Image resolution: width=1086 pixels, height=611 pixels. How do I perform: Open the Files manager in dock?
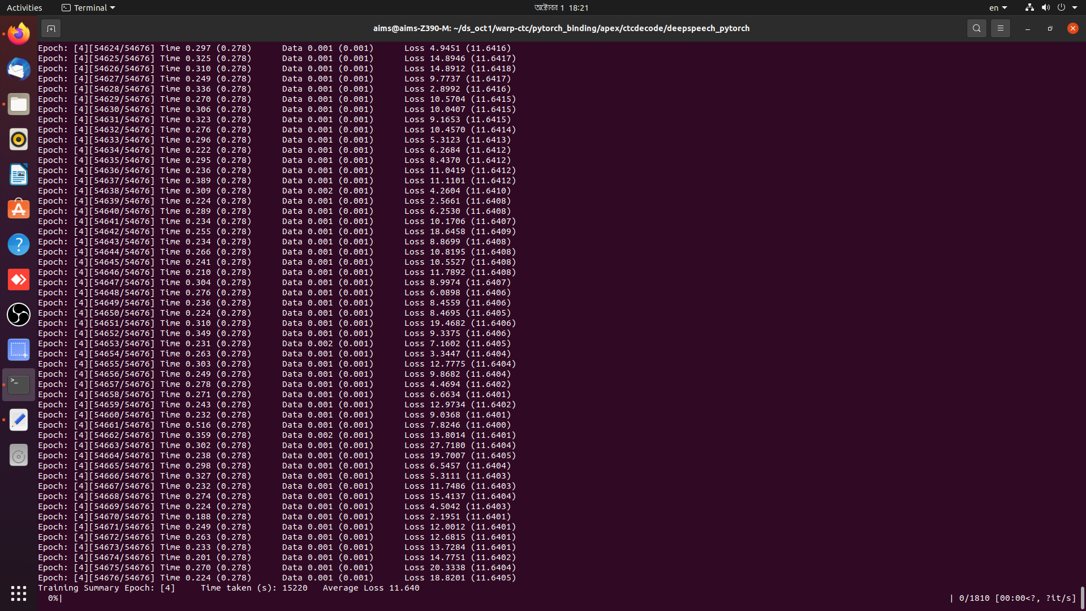coord(19,104)
